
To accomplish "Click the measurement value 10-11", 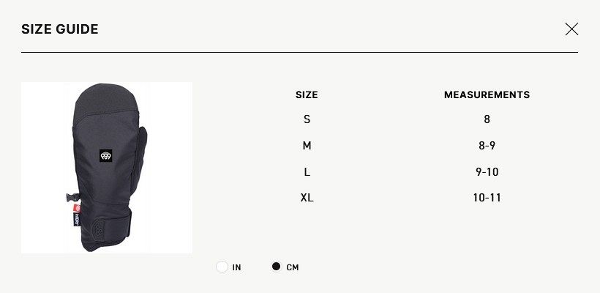I will [487, 198].
